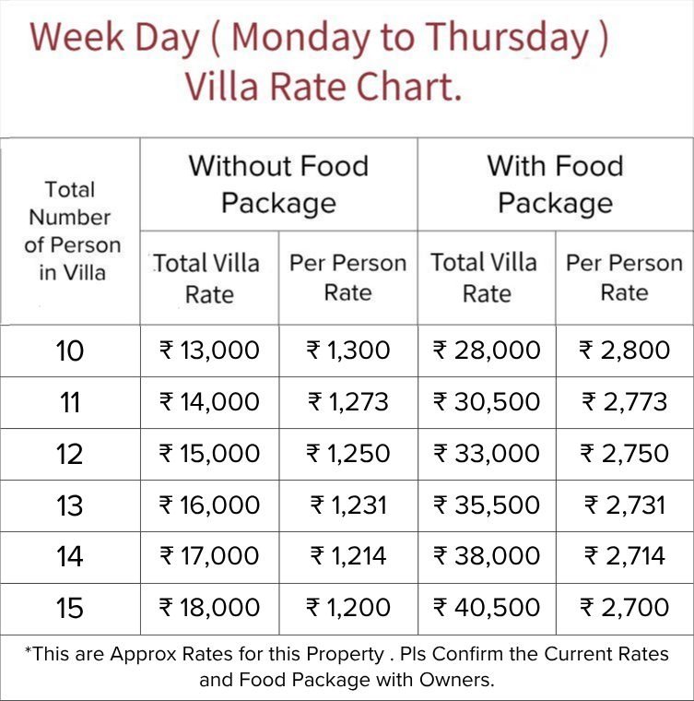
Task: Click the chart title 'Week Day (Monday to Thursday)'
Action: tap(319, 38)
